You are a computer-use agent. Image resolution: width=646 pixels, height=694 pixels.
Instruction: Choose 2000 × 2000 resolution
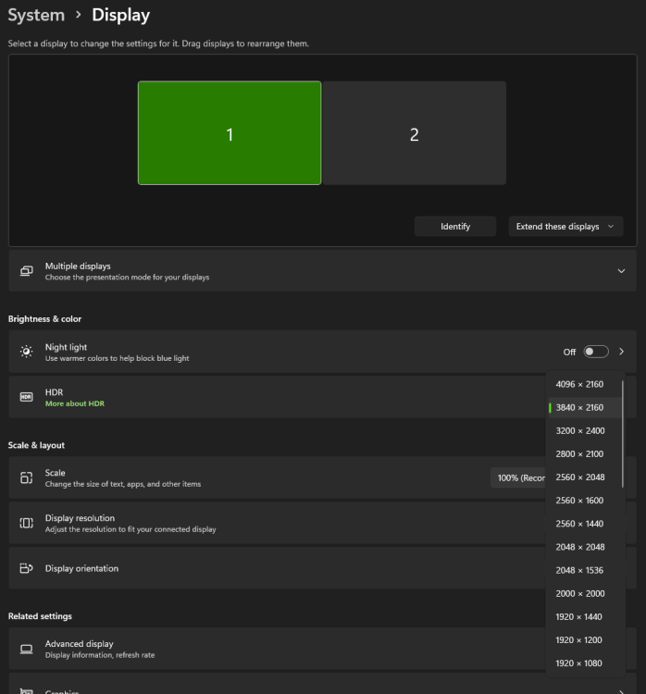pyautogui.click(x=583, y=593)
